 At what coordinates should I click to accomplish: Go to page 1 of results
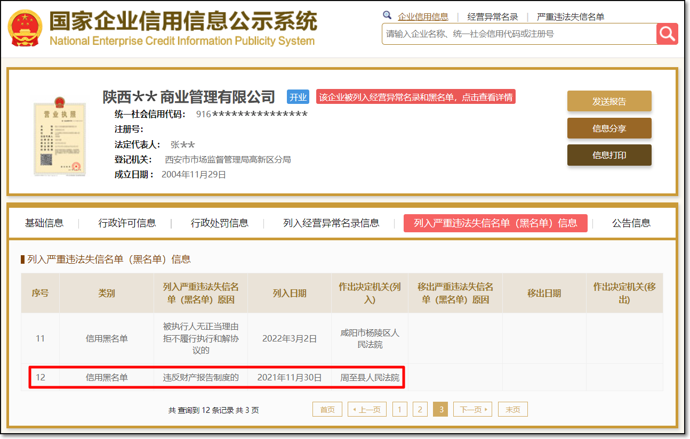click(399, 409)
